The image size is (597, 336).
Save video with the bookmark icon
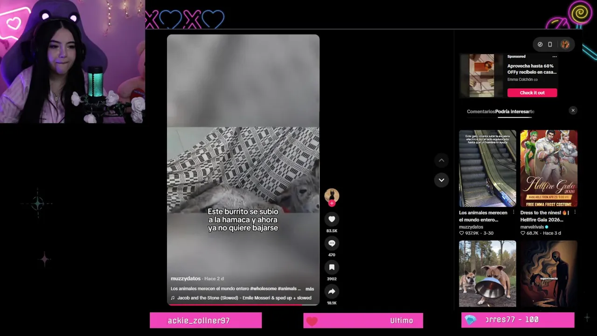(332, 267)
